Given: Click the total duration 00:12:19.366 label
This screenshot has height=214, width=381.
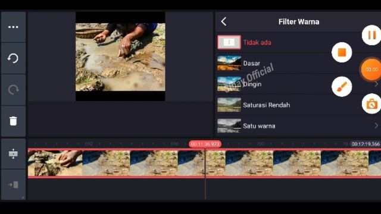Looking at the screenshot, I should [x=366, y=144].
